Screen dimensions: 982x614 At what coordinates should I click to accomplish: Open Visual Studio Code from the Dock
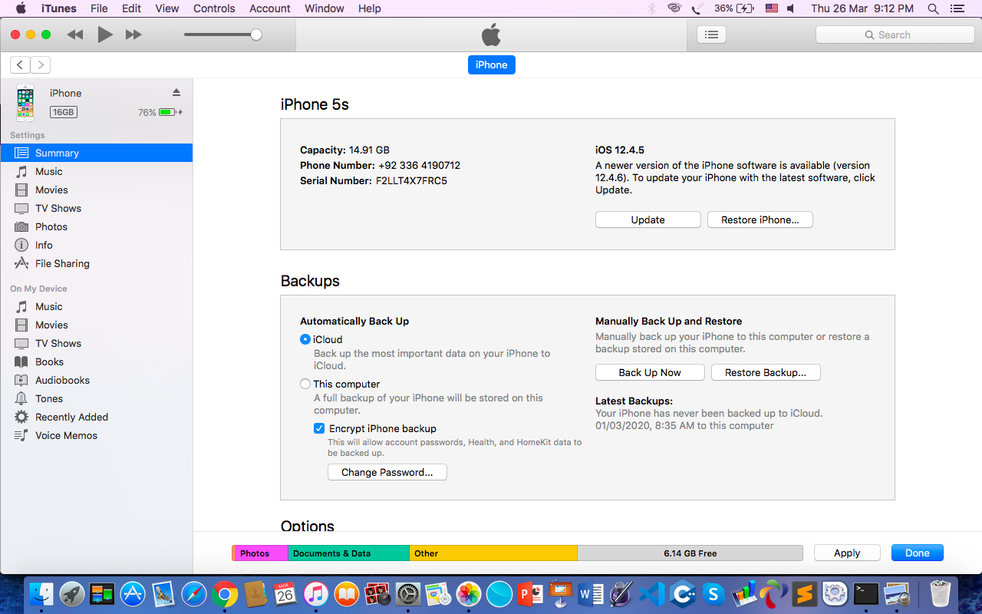651,593
